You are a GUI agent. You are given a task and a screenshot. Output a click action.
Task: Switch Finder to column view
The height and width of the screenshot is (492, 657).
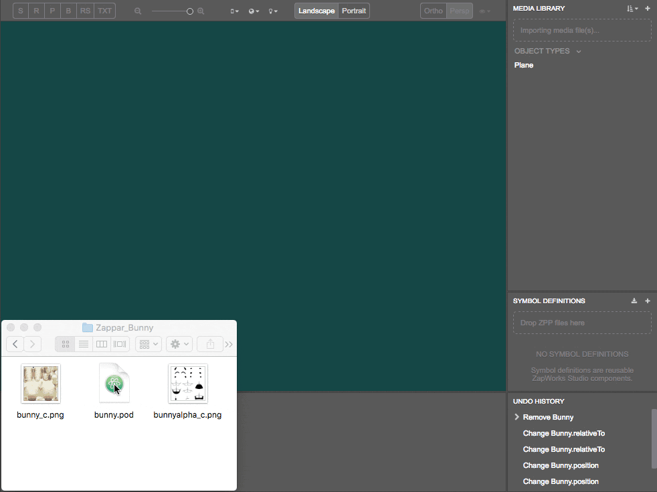click(102, 344)
